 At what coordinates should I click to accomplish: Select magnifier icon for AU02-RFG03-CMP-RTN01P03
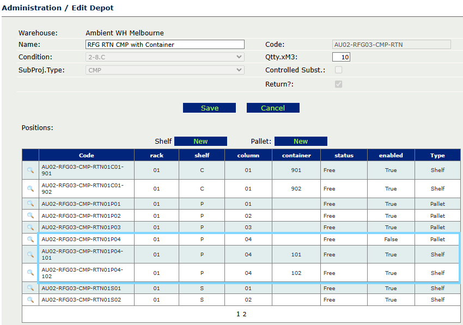click(31, 228)
